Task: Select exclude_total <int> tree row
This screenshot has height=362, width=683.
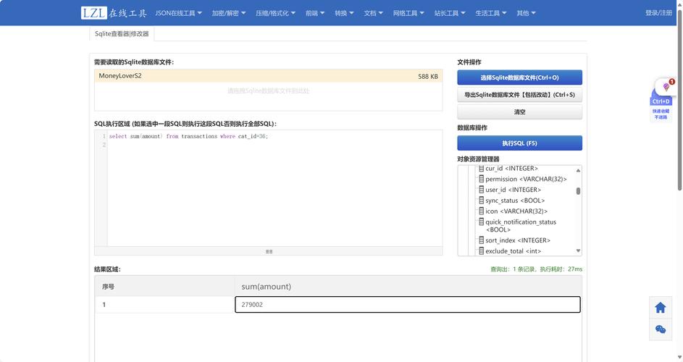Action: [x=513, y=251]
